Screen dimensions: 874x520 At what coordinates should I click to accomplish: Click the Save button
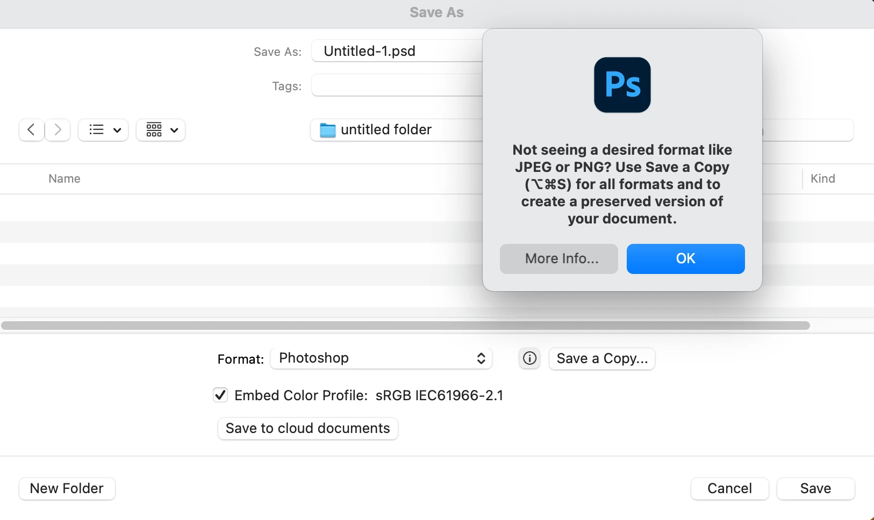pyautogui.click(x=816, y=489)
